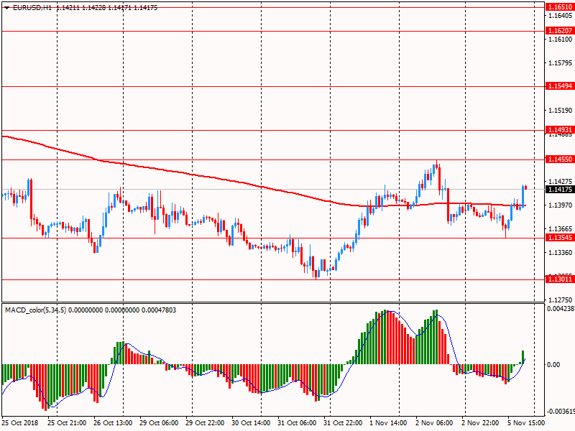The image size is (575, 431).
Task: Click the 1.15494 price level tag
Action: pos(560,86)
